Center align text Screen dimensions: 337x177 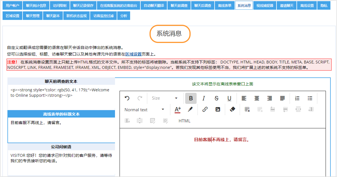coord(257,98)
